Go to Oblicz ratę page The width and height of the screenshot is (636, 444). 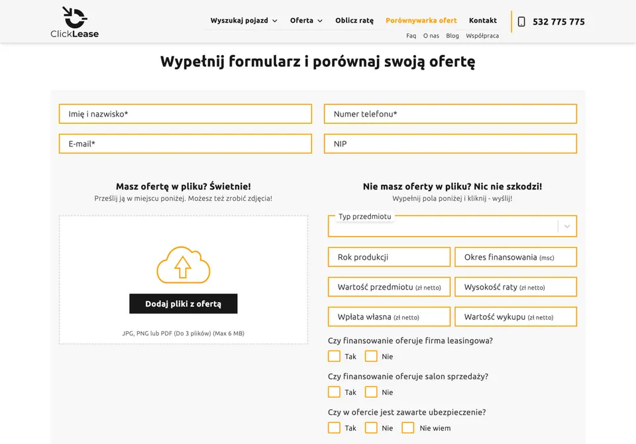(x=354, y=21)
